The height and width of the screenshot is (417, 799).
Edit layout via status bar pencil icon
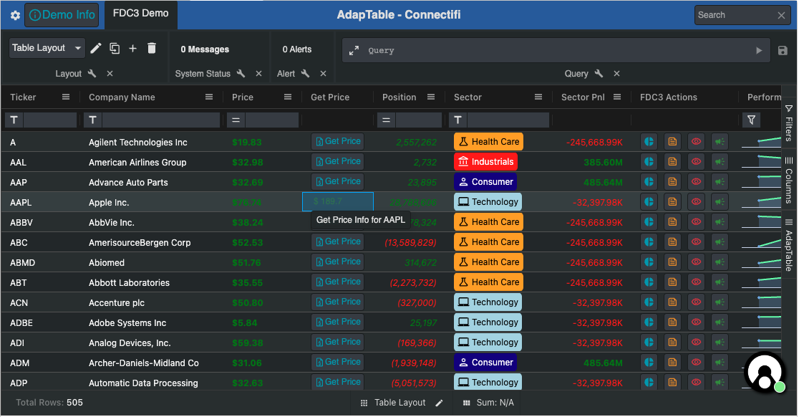click(x=440, y=403)
